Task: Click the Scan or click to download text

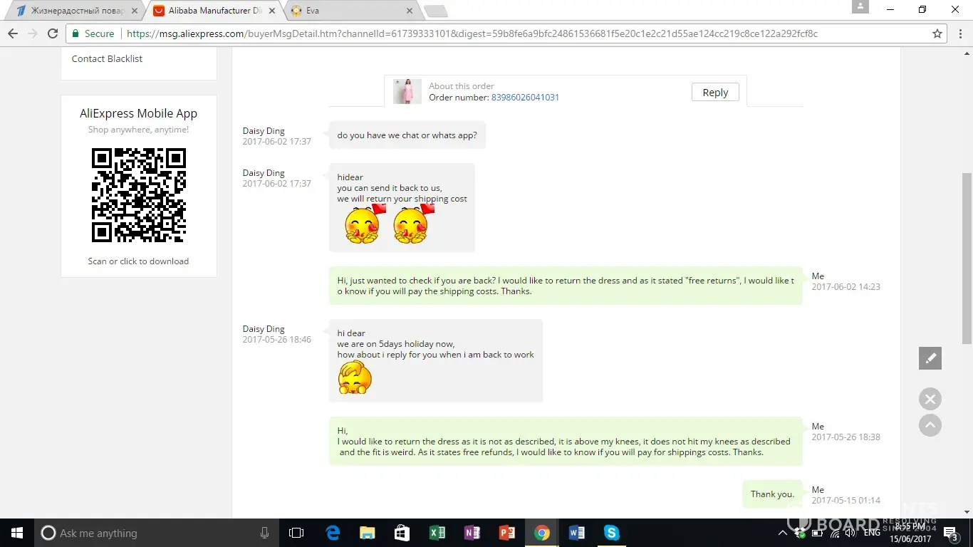Action: tap(138, 261)
